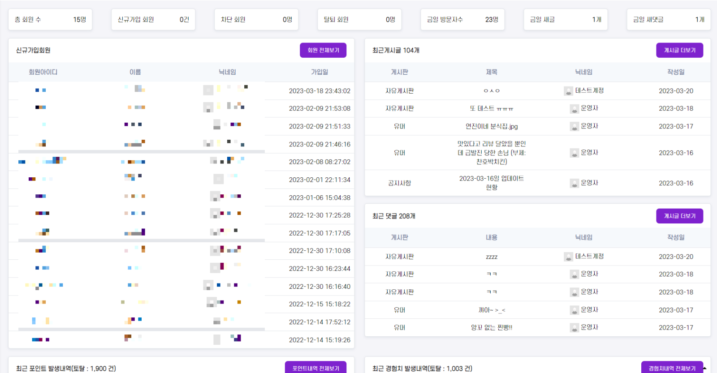
Task: Click 가입일 column header in 신규가입회원 table
Action: [x=319, y=72]
